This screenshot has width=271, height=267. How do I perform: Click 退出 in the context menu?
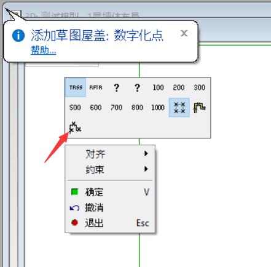point(110,223)
